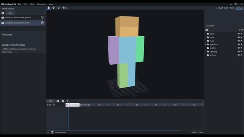Hide the leftArm group
Viewport: 244px width, 137px height.
(x=239, y=48)
